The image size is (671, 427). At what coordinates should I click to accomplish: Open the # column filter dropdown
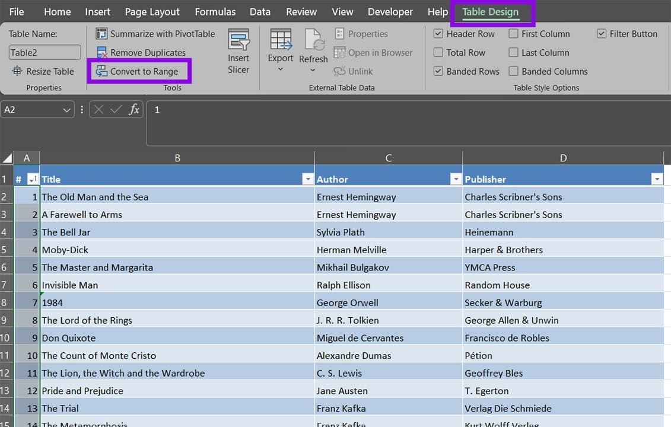33,179
